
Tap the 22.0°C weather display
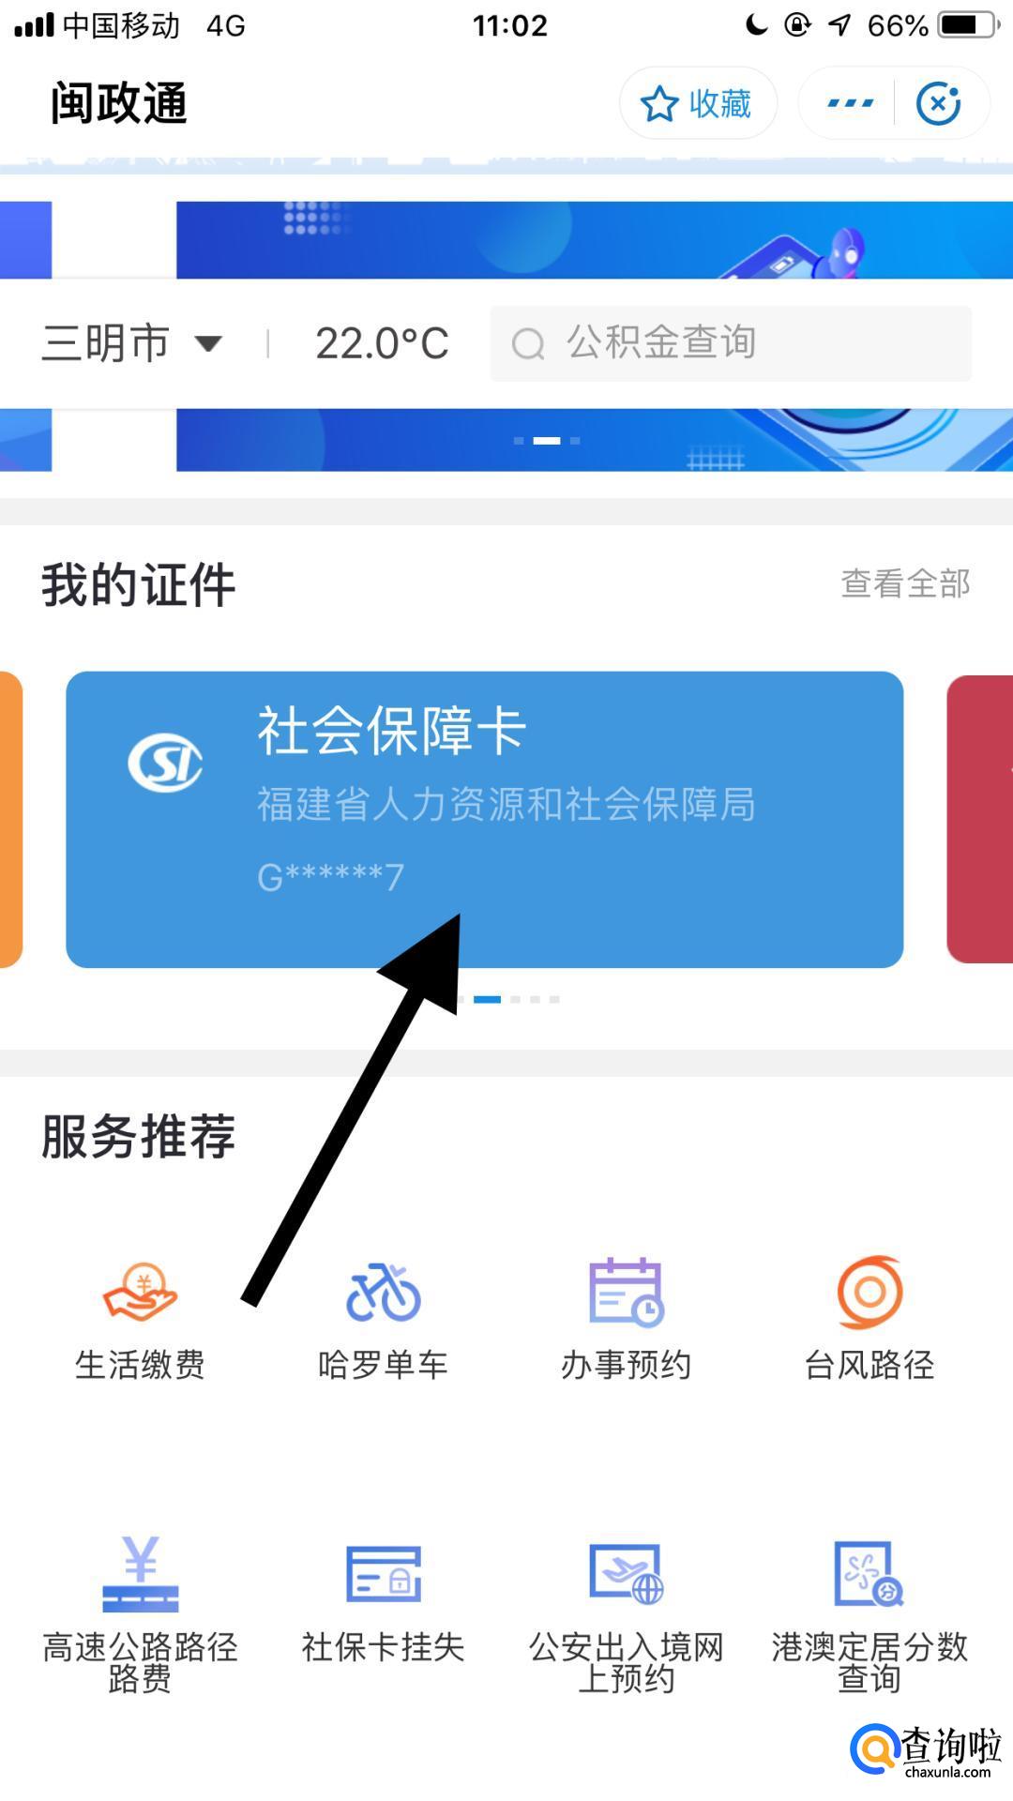(x=382, y=343)
